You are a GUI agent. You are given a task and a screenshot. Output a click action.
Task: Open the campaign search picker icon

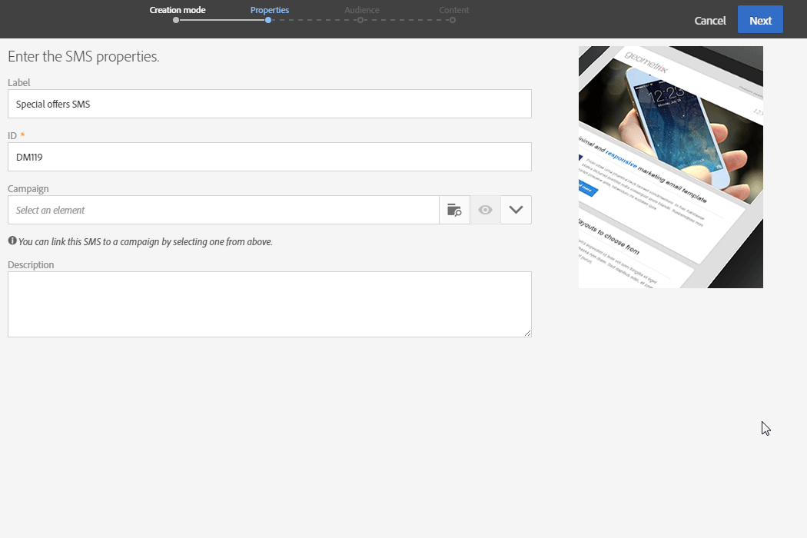click(454, 210)
